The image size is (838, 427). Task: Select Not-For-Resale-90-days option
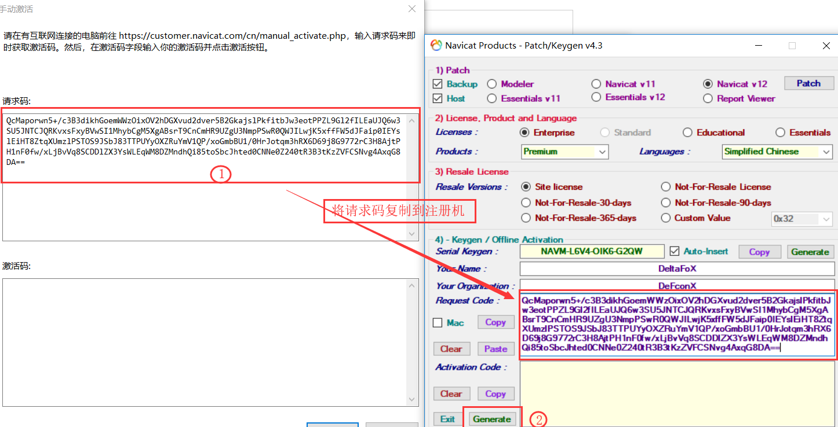pos(666,203)
